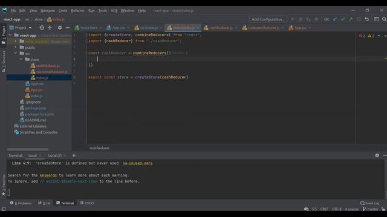This screenshot has width=387, height=217.
Task: Click the lock icon in status bar
Action: point(383,209)
